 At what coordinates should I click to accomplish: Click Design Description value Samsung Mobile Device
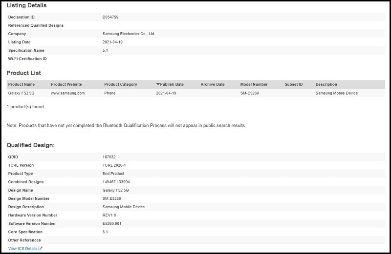[124, 207]
